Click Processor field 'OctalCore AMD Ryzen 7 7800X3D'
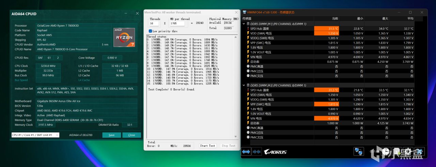 (x=73, y=26)
